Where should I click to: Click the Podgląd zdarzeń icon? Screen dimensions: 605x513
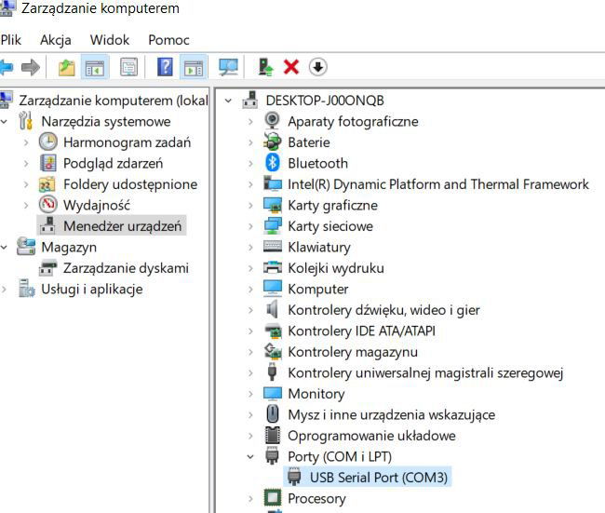coord(48,163)
